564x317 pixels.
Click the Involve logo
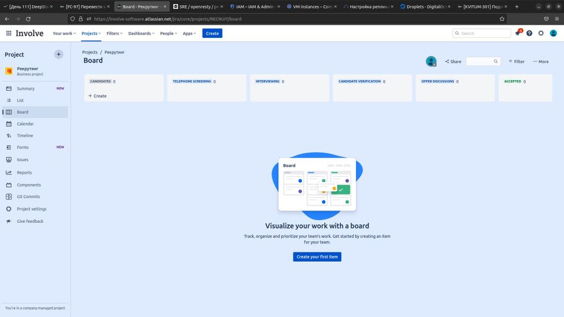[x=29, y=33]
